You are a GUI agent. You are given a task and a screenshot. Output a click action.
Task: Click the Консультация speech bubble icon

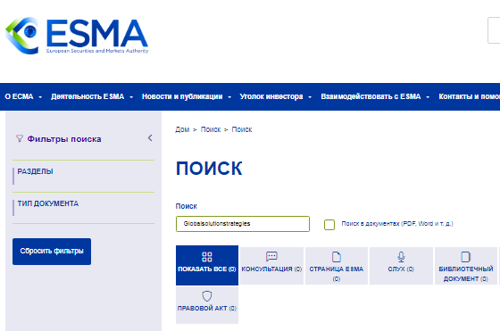click(x=271, y=256)
